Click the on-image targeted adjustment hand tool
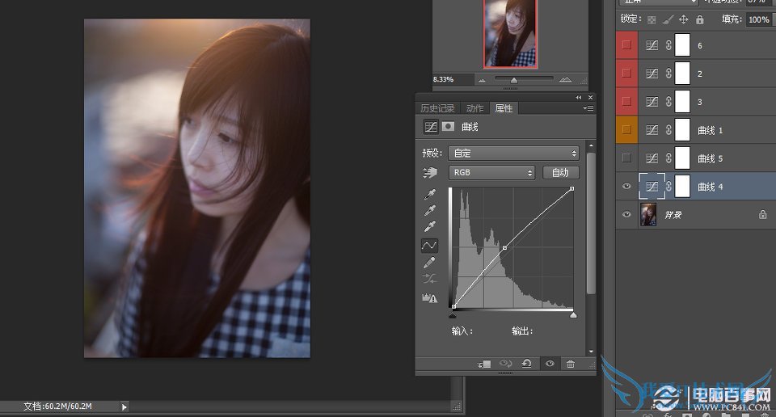 pos(429,173)
